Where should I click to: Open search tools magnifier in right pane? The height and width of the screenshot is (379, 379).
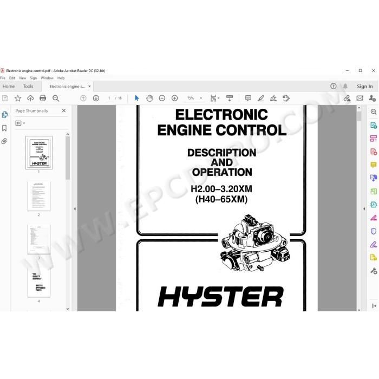click(x=374, y=112)
